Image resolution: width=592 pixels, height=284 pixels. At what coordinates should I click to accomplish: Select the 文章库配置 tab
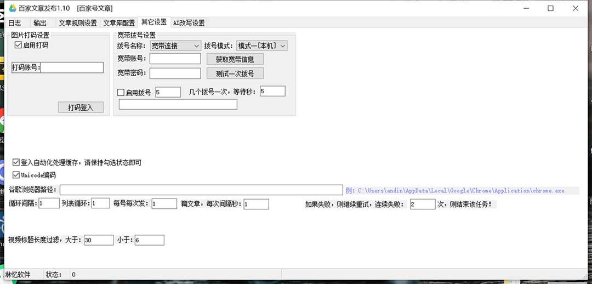pos(119,23)
